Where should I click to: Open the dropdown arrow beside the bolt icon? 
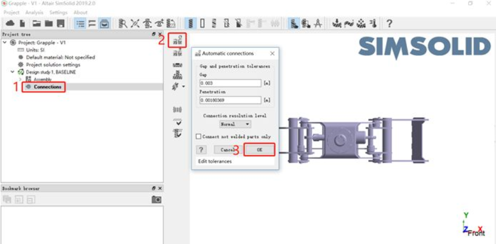pyautogui.click(x=183, y=87)
